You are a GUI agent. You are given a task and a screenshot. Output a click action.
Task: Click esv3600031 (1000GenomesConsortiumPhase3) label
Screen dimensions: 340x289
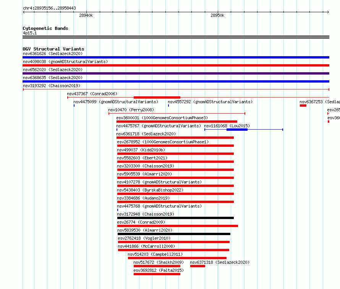point(162,118)
